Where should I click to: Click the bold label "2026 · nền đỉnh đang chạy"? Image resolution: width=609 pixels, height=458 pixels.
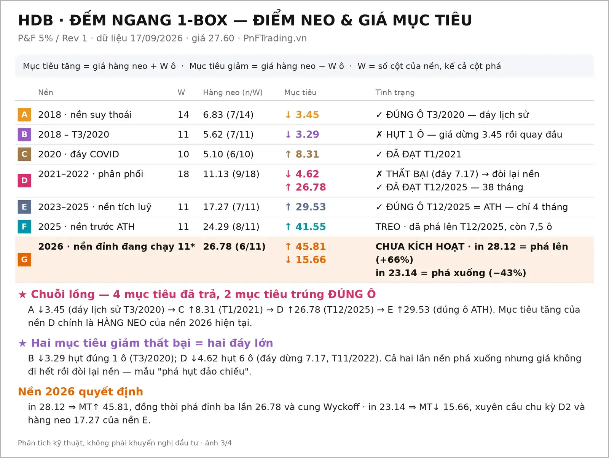(x=107, y=247)
